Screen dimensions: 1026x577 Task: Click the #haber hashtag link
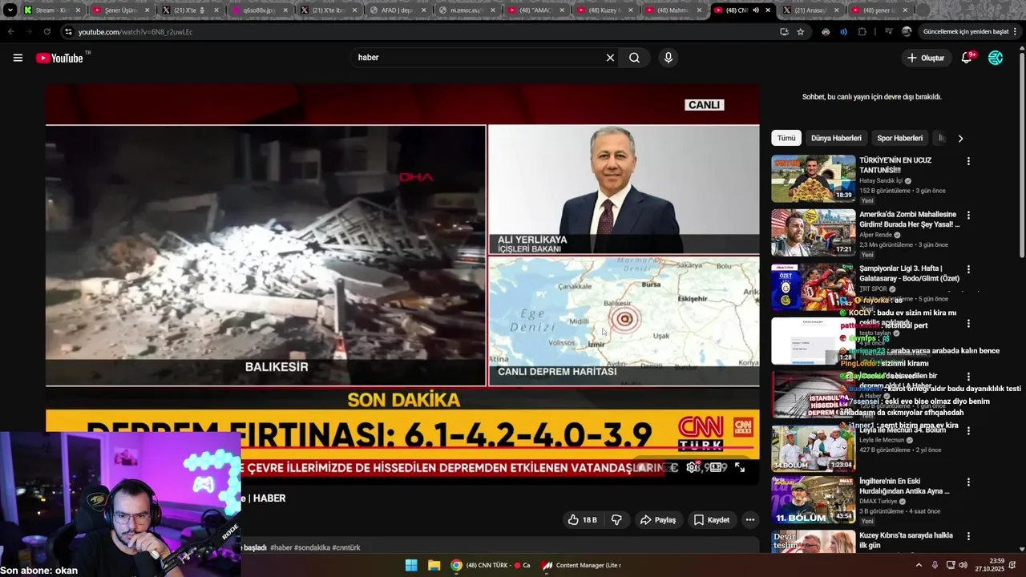(x=281, y=548)
